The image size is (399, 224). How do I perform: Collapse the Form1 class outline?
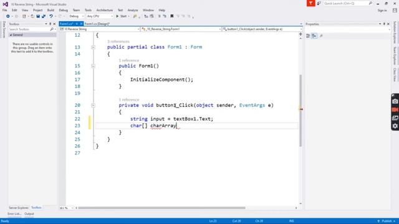(93, 47)
